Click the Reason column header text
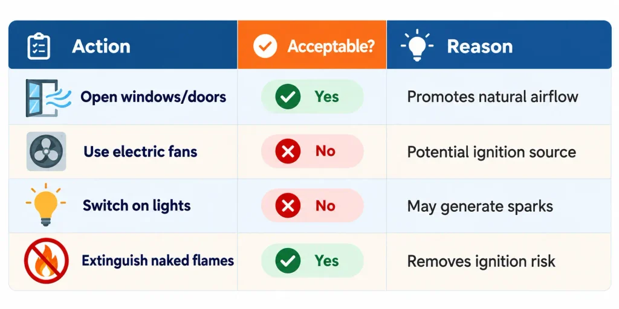This screenshot has height=309, width=619. pyautogui.click(x=479, y=46)
